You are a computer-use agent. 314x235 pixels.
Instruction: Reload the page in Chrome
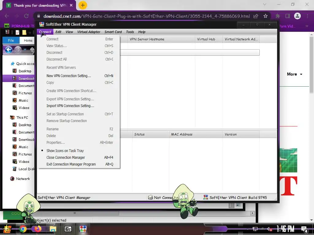pos(26,16)
